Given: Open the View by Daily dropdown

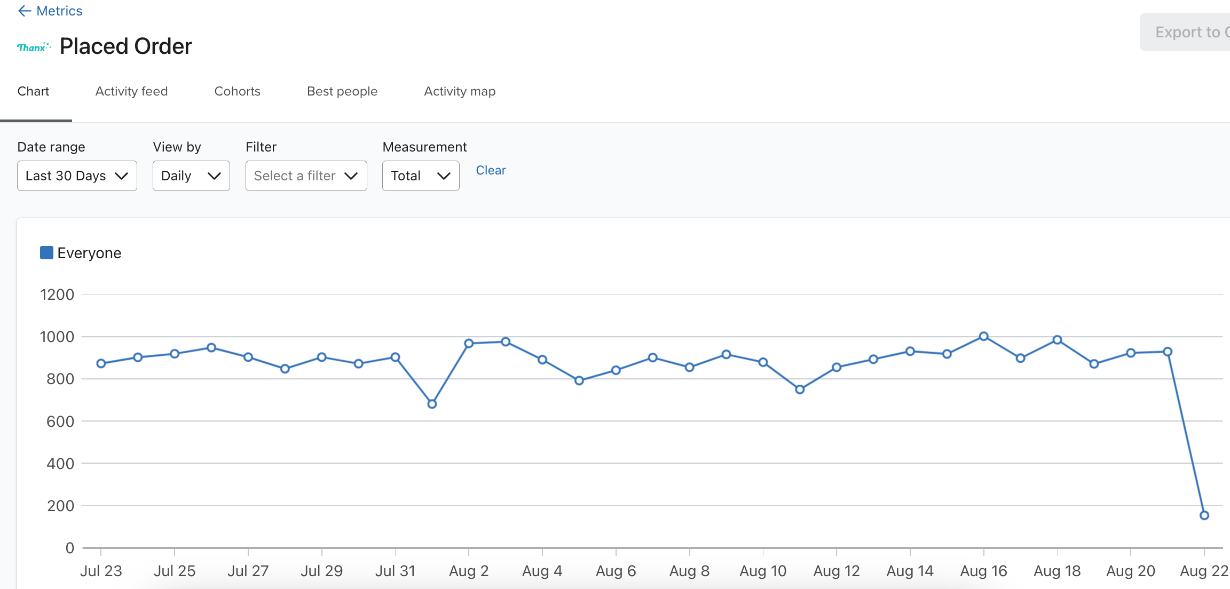Looking at the screenshot, I should 191,176.
